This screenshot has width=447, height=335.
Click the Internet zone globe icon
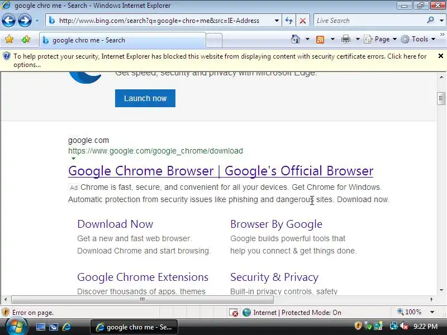246,313
